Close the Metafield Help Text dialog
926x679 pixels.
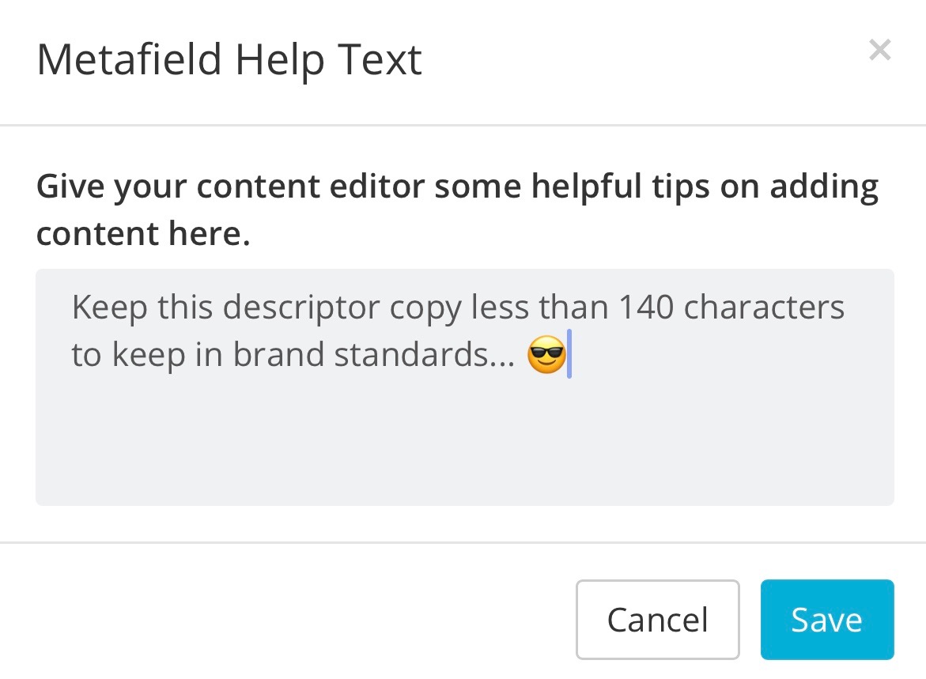click(879, 50)
